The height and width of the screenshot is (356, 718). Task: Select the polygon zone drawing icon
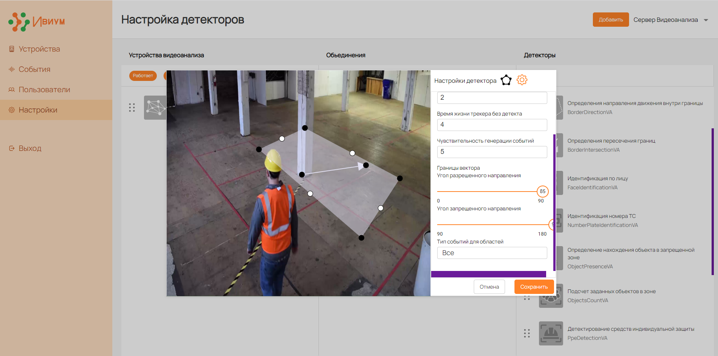[506, 80]
